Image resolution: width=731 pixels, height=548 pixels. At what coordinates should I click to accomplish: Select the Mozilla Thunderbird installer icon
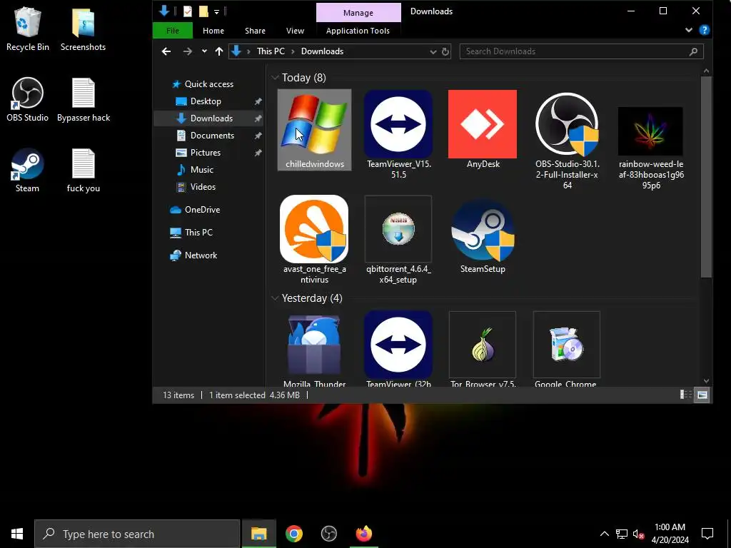[x=314, y=345]
